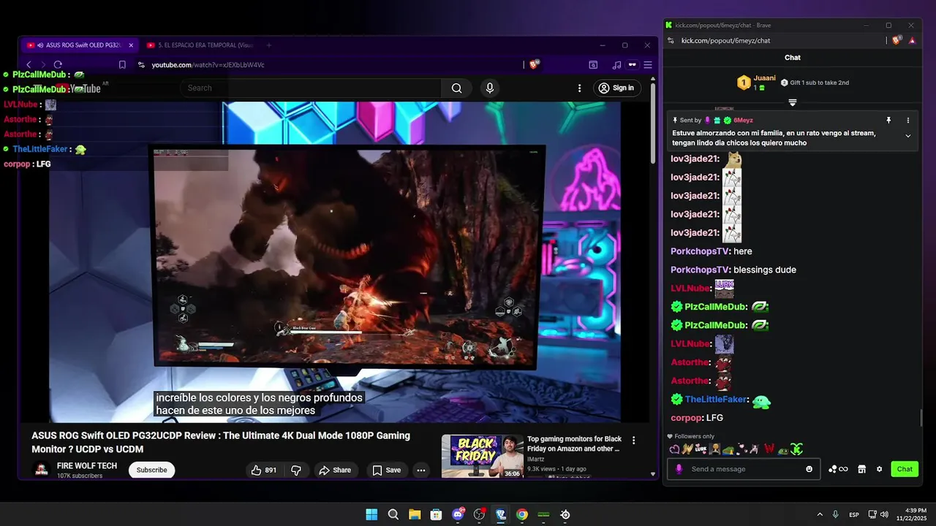Reload the YouTube page
This screenshot has width=936, height=526.
point(58,64)
